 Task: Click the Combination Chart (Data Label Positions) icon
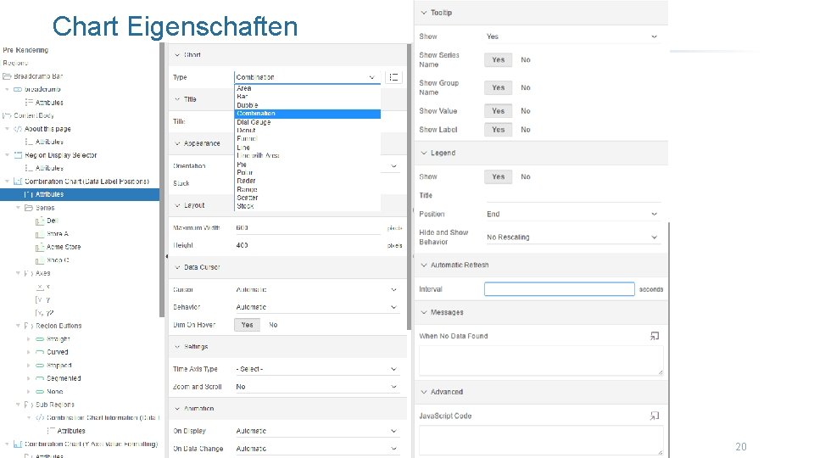[18, 182]
